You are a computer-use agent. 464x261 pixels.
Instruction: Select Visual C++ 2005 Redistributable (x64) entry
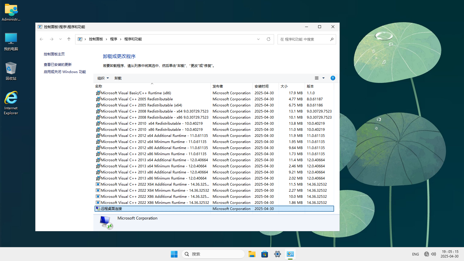[214, 105]
